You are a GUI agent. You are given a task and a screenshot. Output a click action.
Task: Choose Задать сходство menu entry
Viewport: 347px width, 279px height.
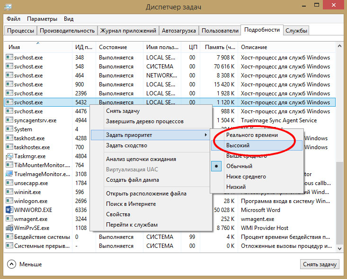151,145
